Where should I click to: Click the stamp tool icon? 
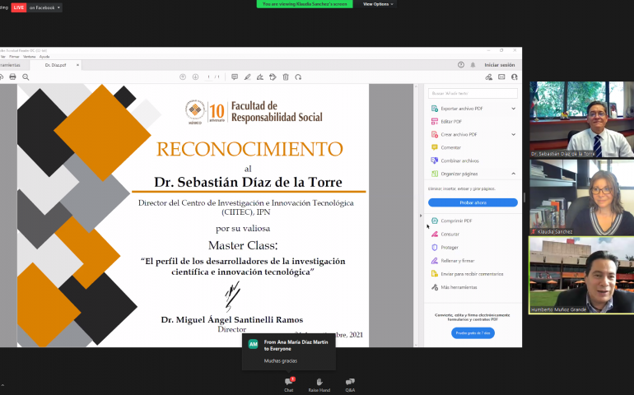pyautogui.click(x=273, y=77)
